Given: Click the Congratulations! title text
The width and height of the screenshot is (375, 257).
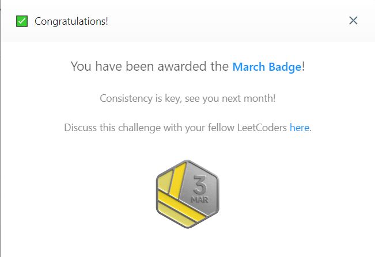Looking at the screenshot, I should click(71, 21).
